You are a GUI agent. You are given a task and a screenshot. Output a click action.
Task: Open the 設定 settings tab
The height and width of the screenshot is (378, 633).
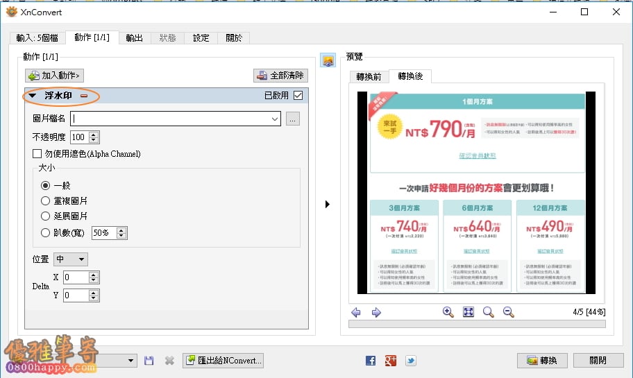pos(201,38)
